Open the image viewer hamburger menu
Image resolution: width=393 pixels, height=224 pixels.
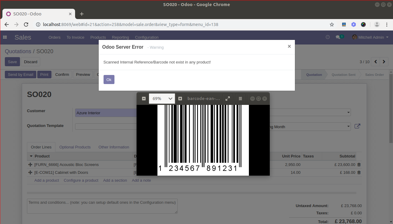click(x=240, y=99)
